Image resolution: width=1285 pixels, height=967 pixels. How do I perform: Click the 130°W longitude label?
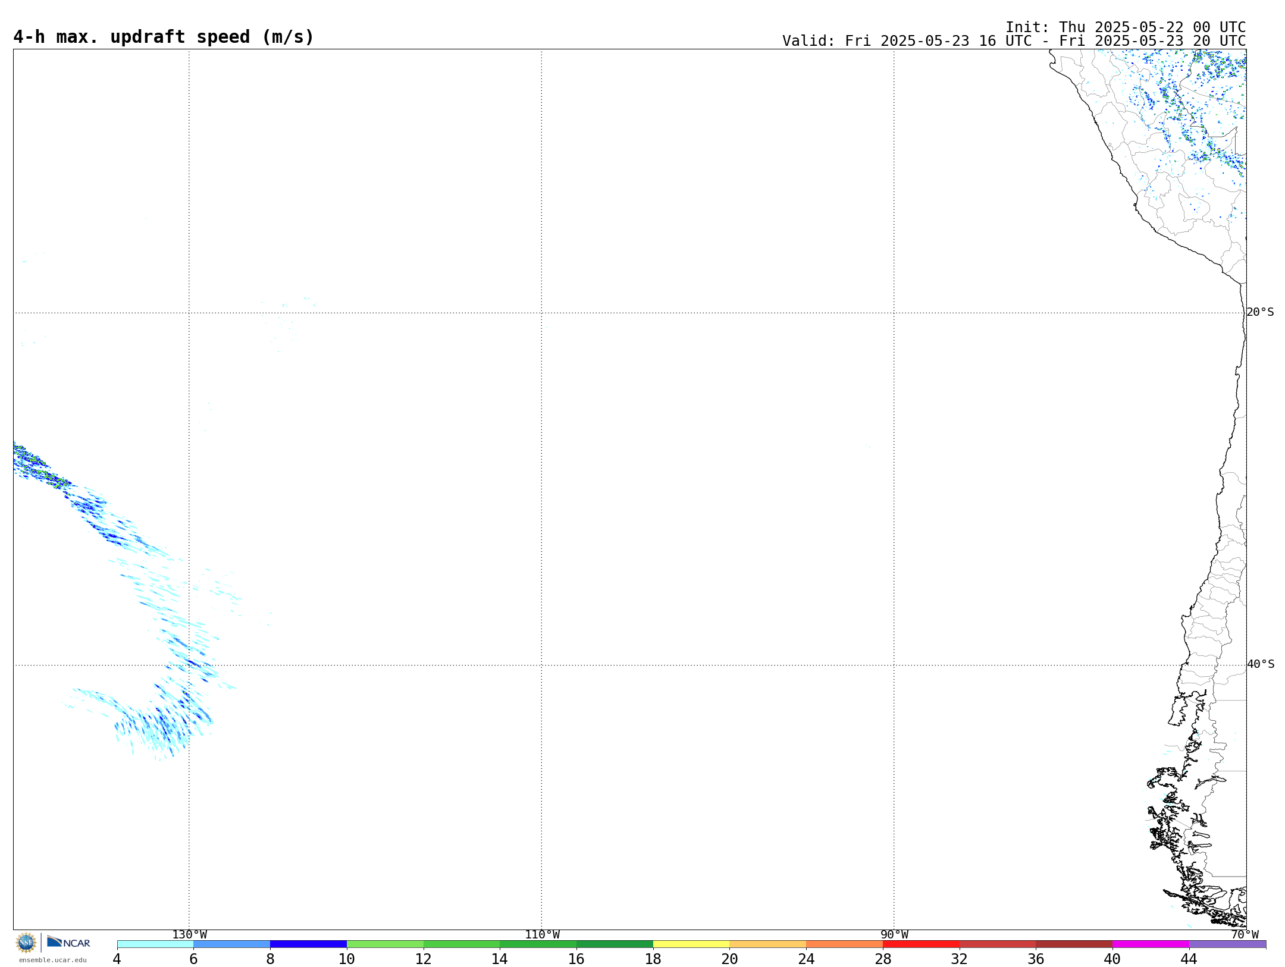point(190,935)
